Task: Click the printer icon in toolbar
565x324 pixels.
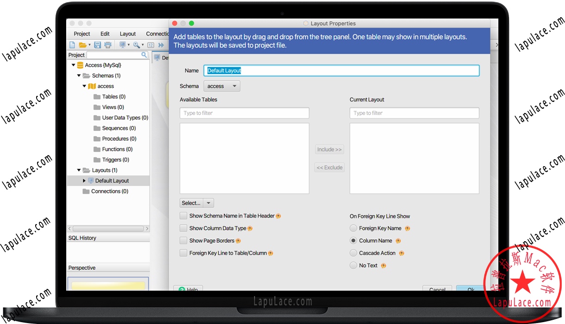Action: click(x=108, y=45)
